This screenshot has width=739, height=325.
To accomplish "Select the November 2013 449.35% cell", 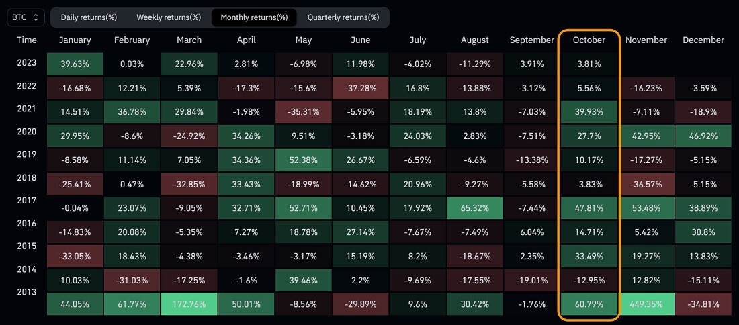I will coord(646,304).
